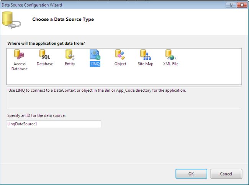Screen dimensions: 249x185
Task: Click the "Object" text label
Action: tap(120, 64)
